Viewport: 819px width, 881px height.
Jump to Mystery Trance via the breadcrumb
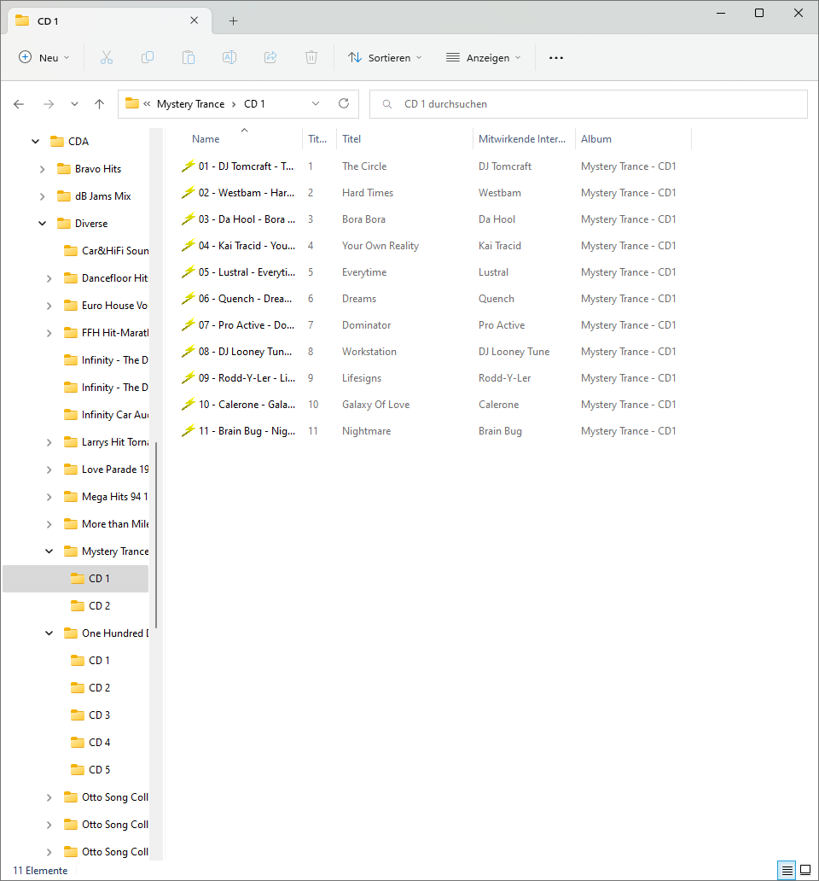click(x=192, y=103)
